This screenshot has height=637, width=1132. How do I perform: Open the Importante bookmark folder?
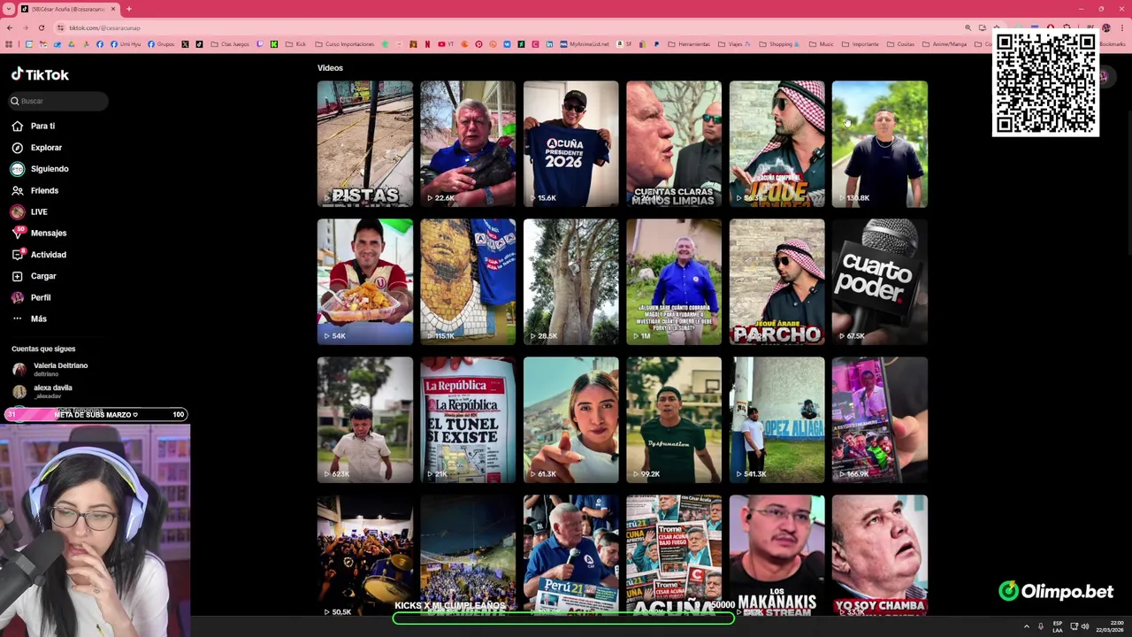coord(860,44)
